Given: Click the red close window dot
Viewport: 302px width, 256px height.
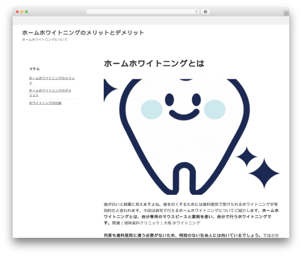Looking at the screenshot, I should click(18, 11).
